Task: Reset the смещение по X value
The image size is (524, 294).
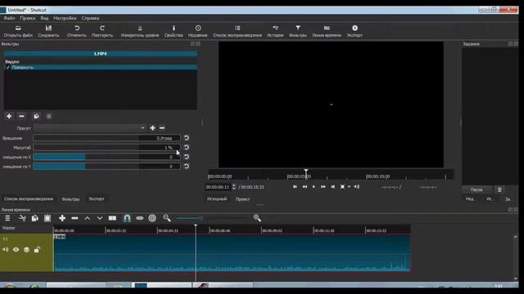Action: pyautogui.click(x=187, y=157)
